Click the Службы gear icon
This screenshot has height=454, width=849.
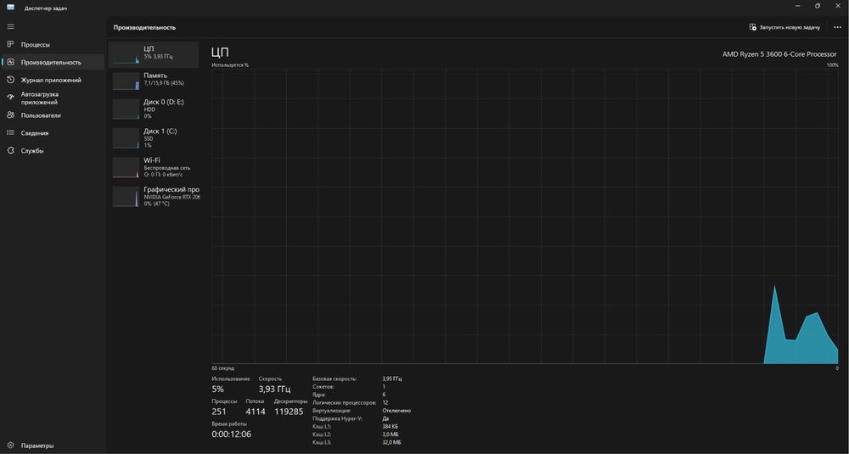pyautogui.click(x=10, y=150)
